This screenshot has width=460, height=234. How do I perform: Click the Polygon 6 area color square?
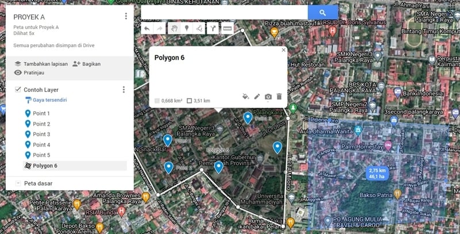(157, 101)
